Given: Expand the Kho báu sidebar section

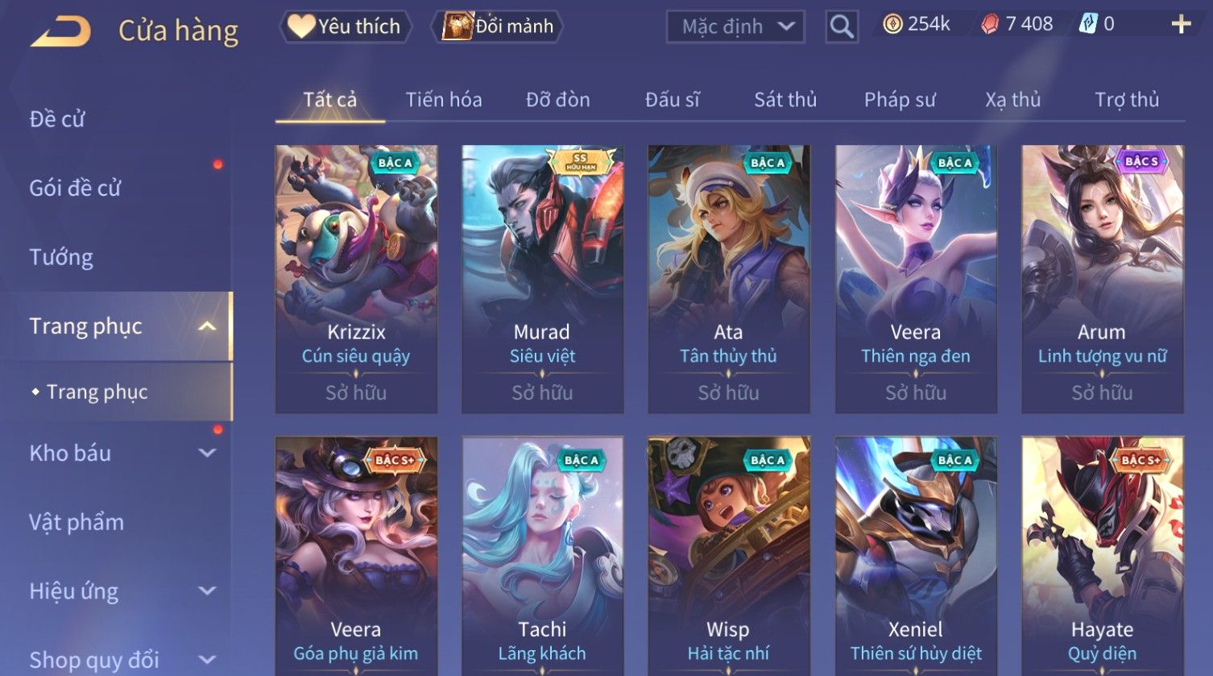Looking at the screenshot, I should coord(207,453).
